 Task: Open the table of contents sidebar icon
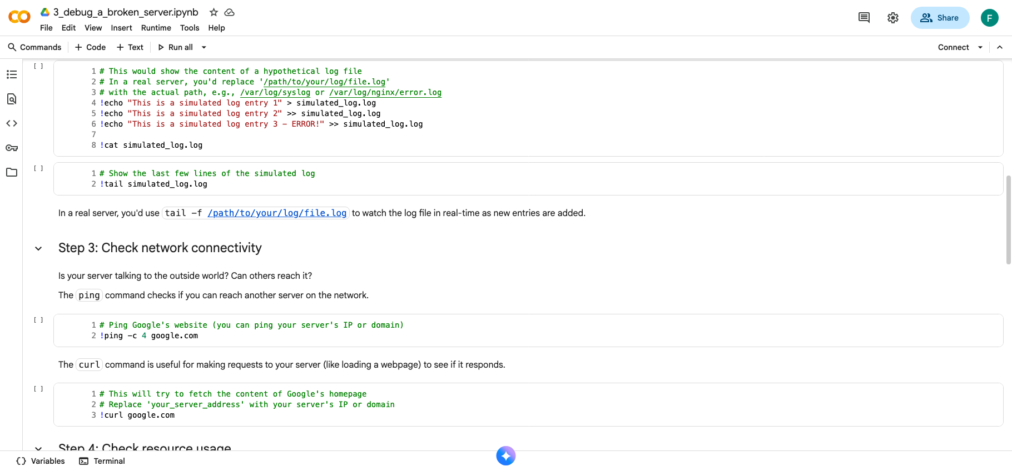[x=12, y=74]
